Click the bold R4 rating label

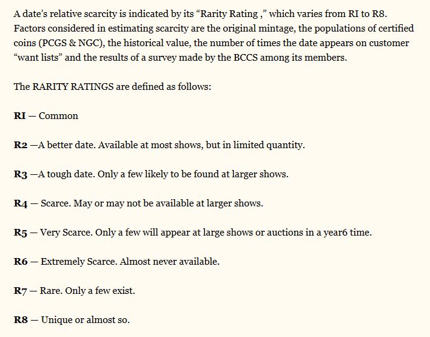(x=21, y=203)
